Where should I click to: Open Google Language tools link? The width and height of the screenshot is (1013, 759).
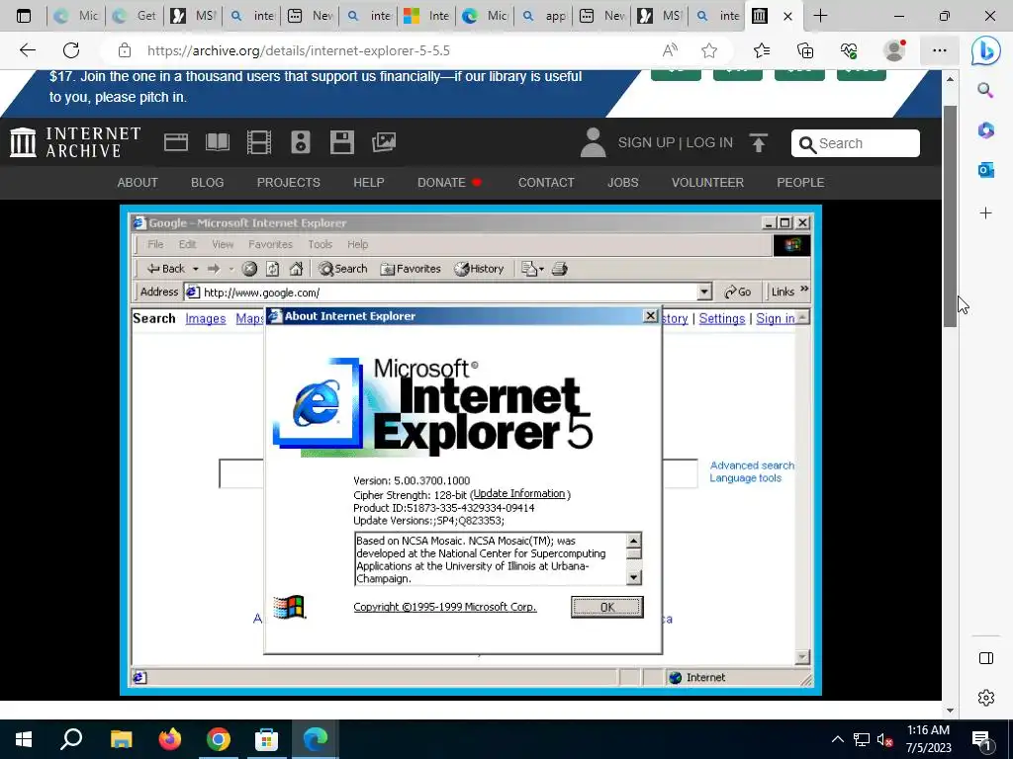coord(746,478)
